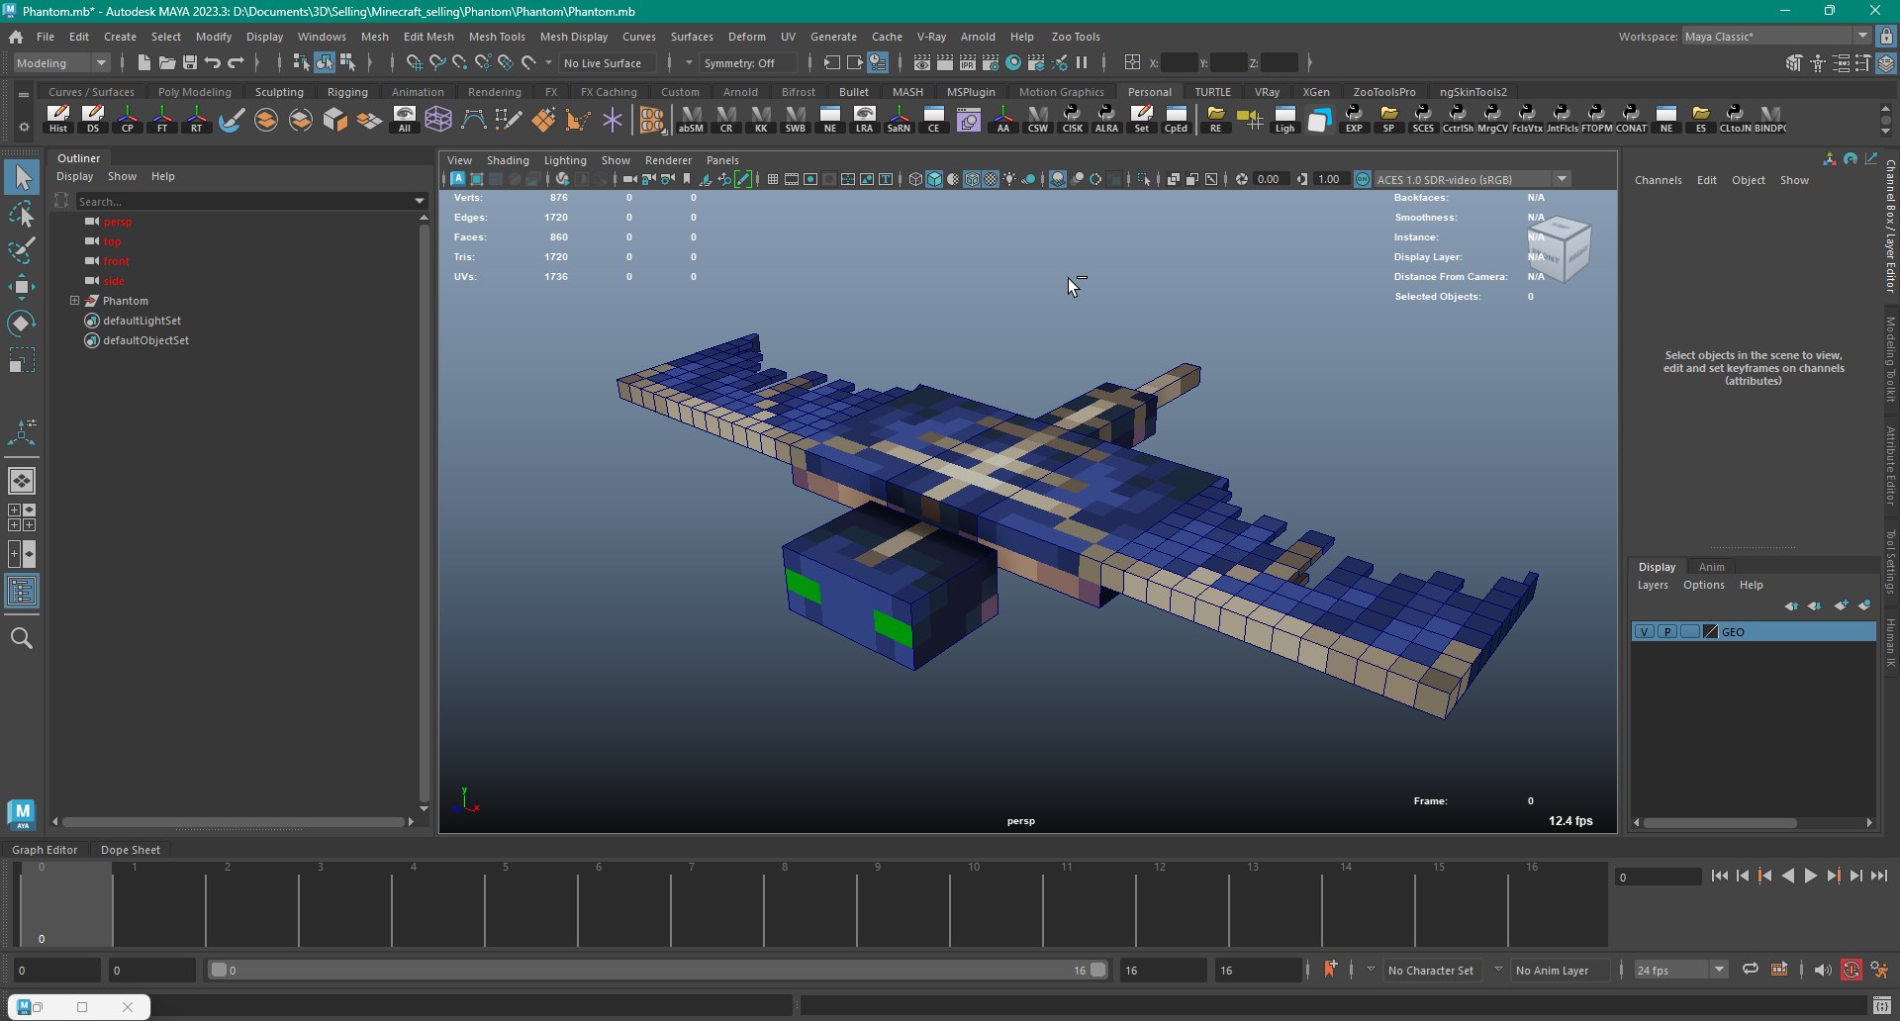Select the Rotate tool
1900x1021 pixels.
[x=22, y=324]
